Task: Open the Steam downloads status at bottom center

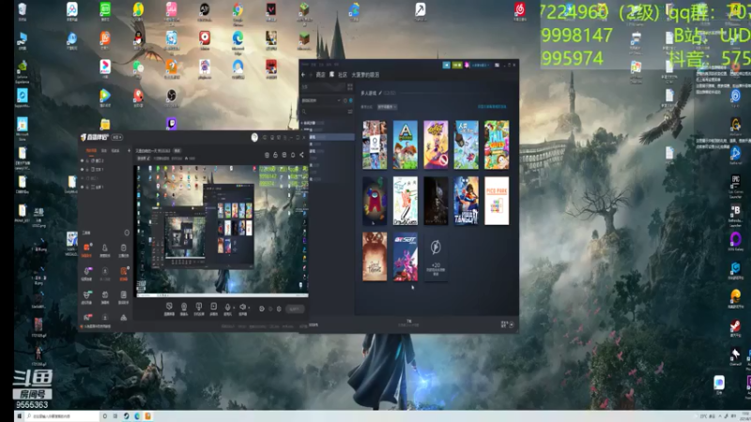Action: tap(409, 323)
